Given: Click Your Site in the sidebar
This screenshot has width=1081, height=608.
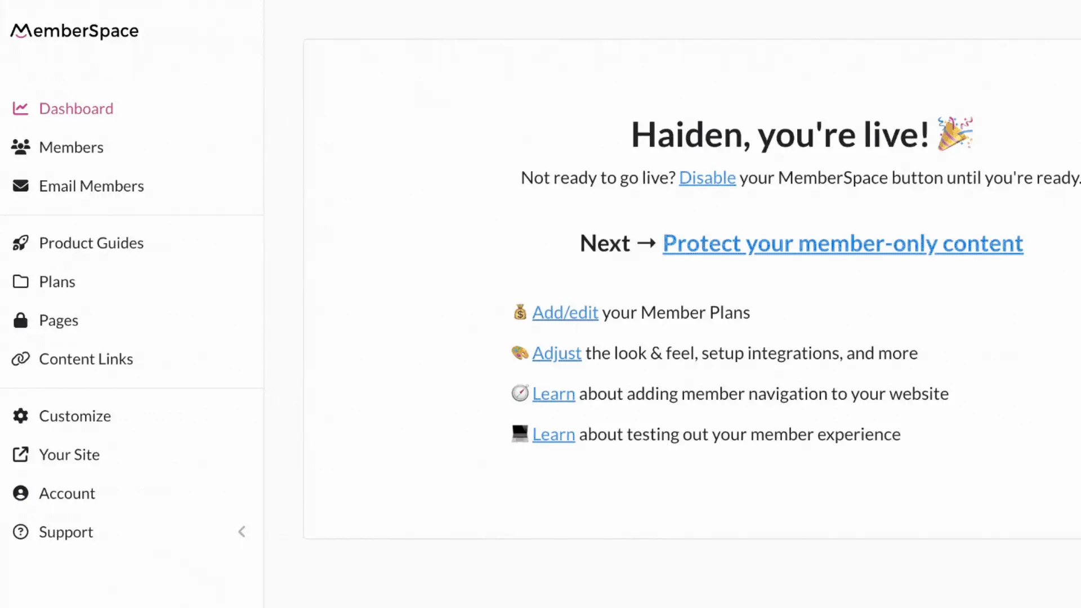Looking at the screenshot, I should pos(69,454).
